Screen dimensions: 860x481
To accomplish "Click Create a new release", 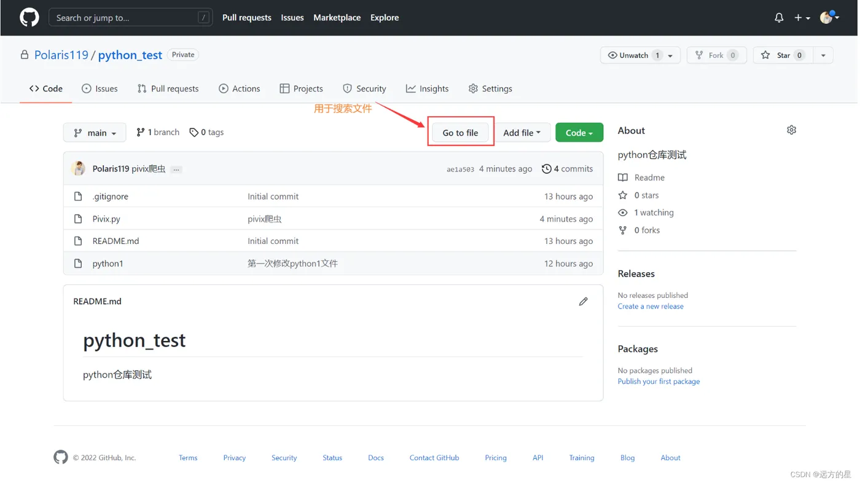I will (652, 307).
